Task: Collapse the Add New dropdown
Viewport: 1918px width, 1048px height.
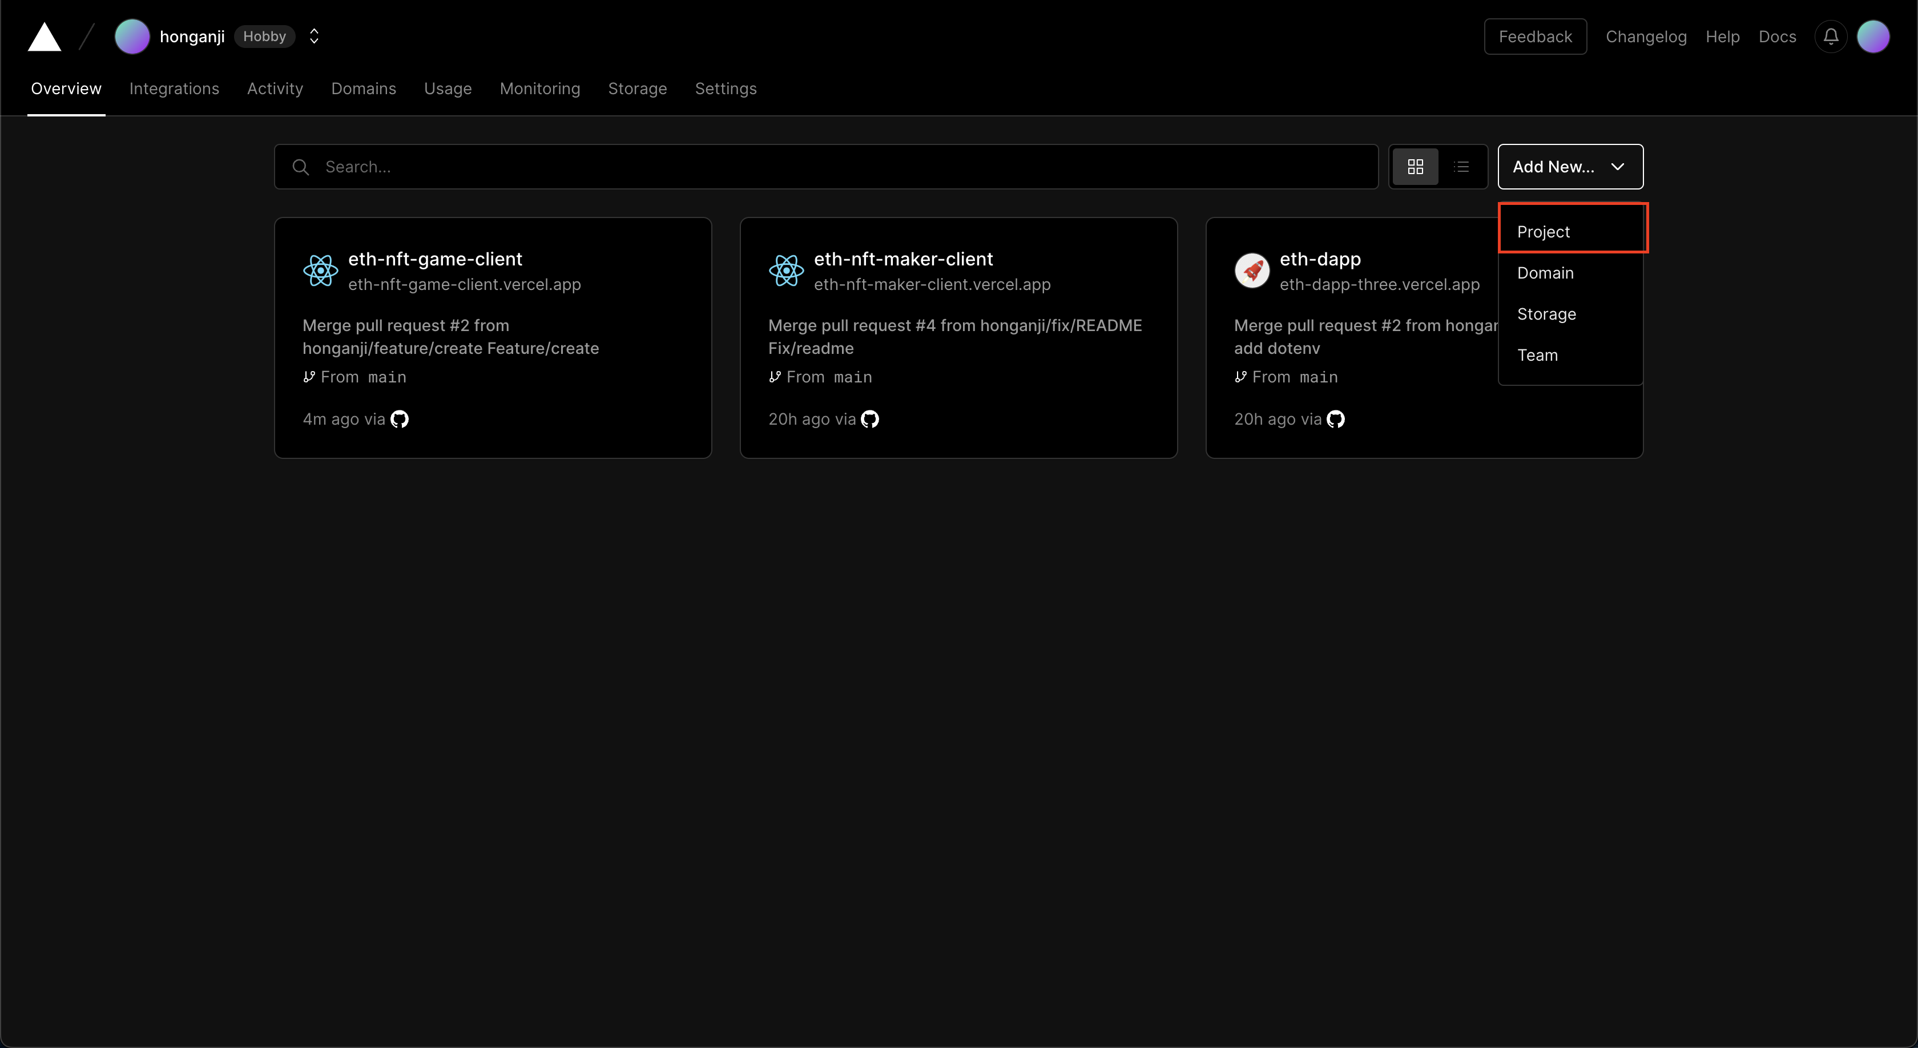Action: 1570,167
